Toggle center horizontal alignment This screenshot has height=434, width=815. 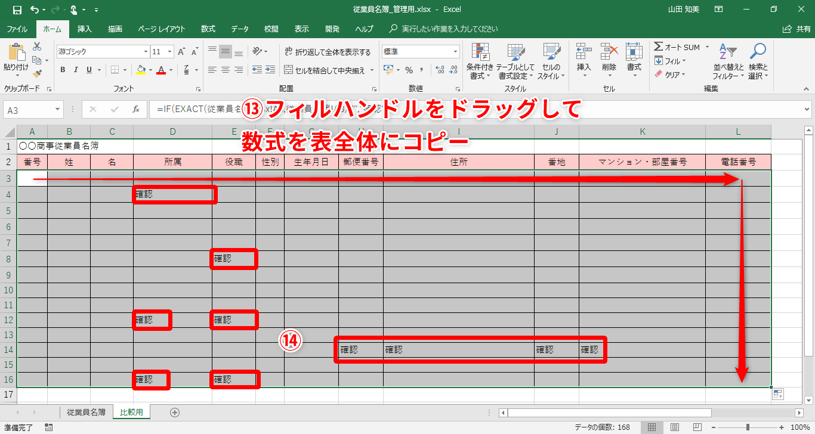226,70
